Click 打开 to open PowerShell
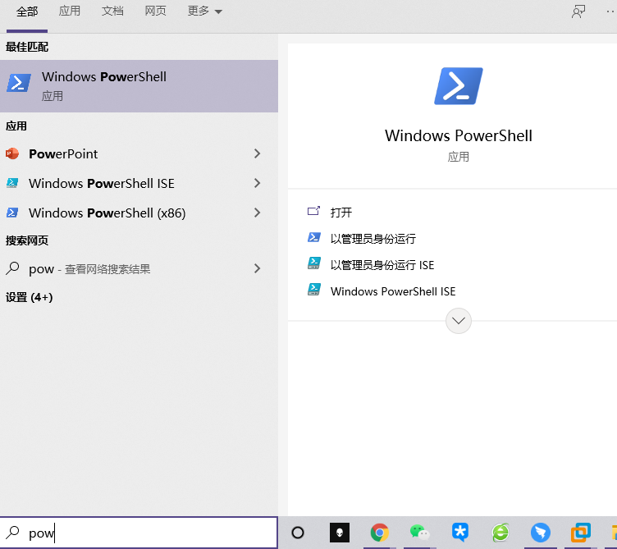617x549 pixels. coord(340,213)
